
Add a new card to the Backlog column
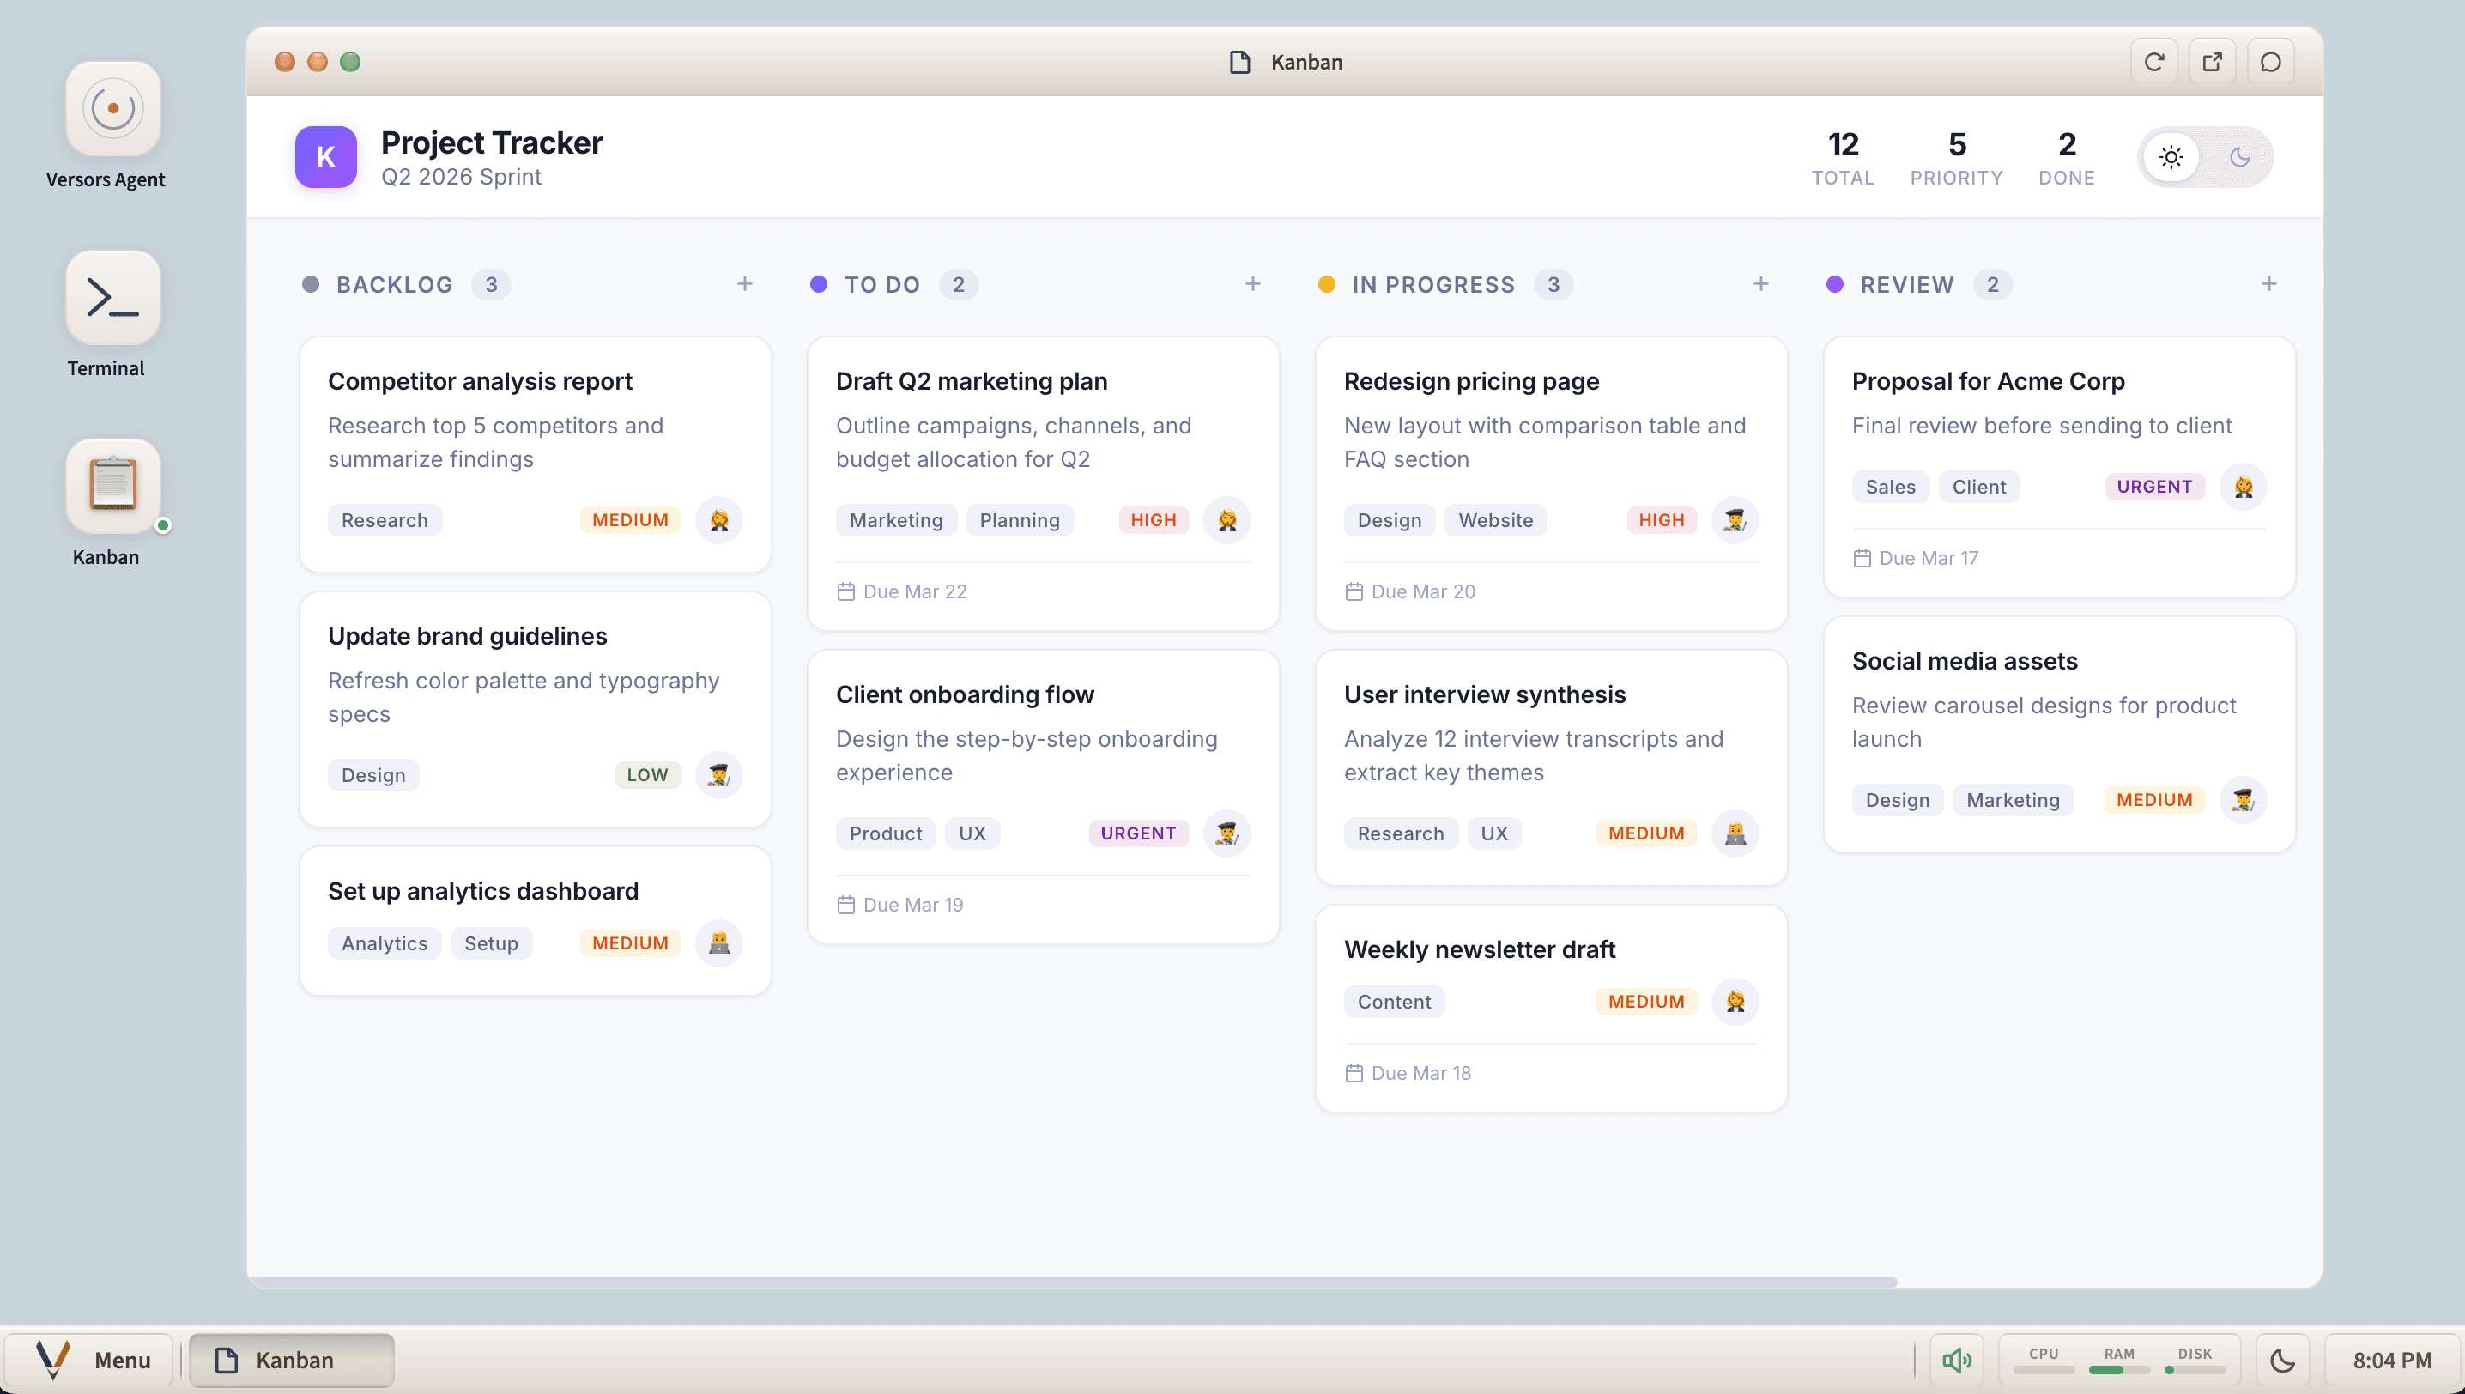click(745, 283)
